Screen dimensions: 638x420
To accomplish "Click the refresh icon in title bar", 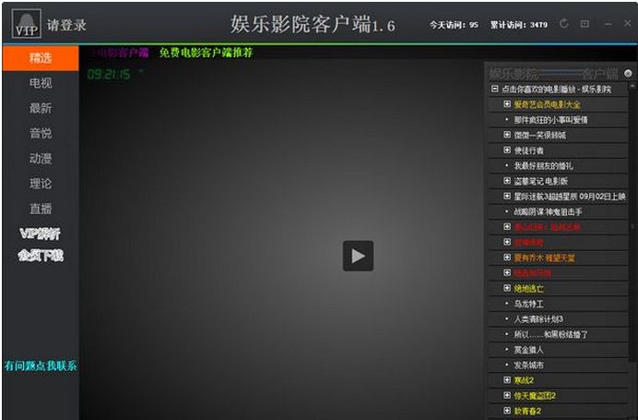I will (563, 24).
